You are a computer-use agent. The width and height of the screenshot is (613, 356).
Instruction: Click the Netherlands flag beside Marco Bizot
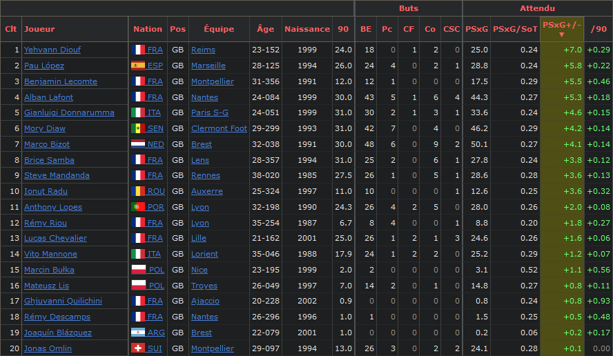click(138, 144)
